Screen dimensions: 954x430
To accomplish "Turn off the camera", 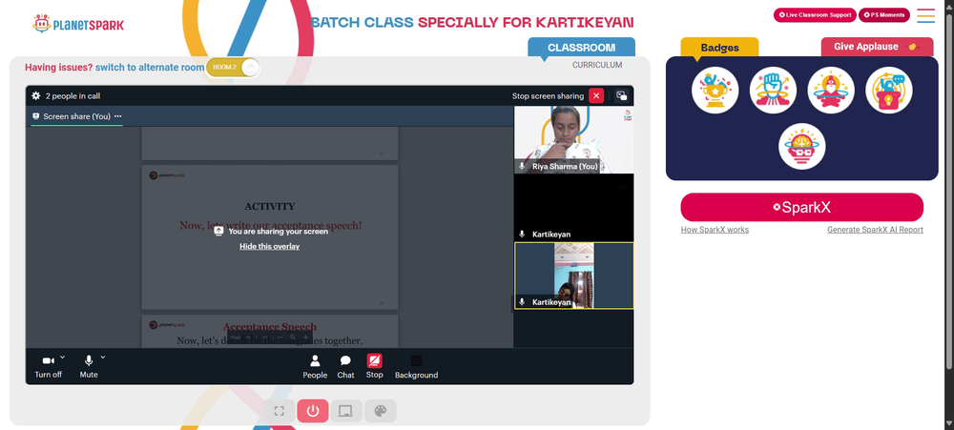I will pos(48,367).
